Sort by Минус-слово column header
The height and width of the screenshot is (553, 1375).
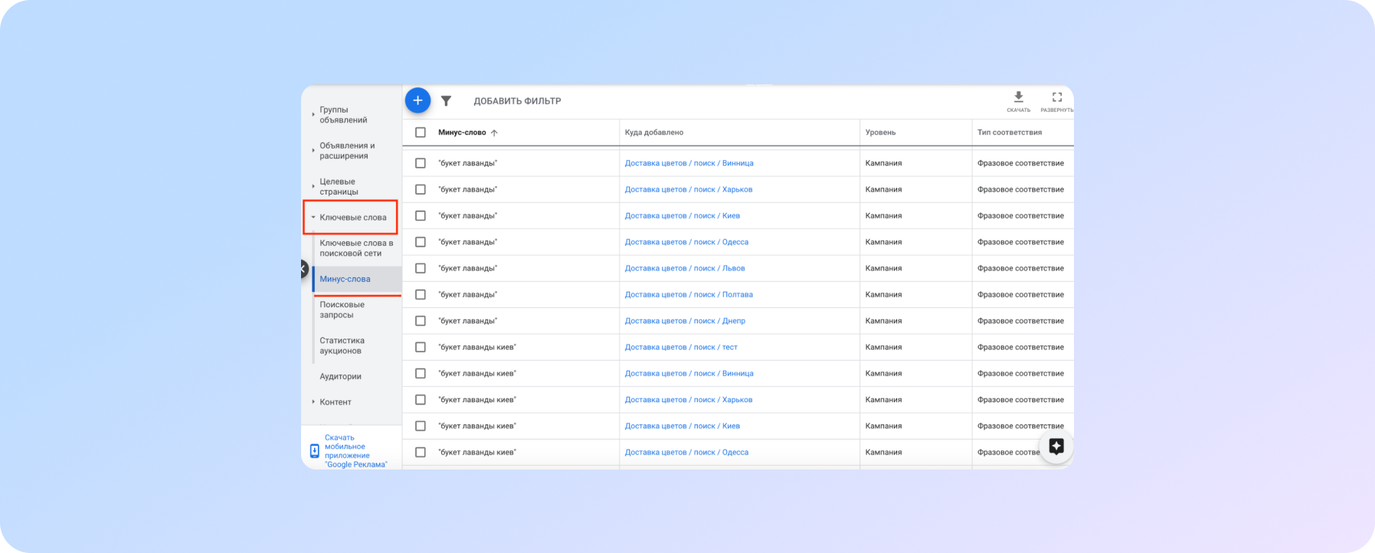[x=462, y=133]
